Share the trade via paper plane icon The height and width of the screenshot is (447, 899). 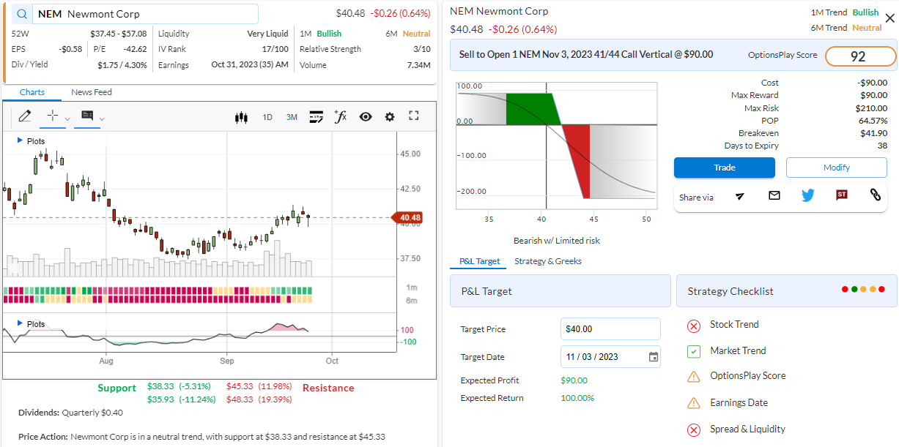[741, 196]
